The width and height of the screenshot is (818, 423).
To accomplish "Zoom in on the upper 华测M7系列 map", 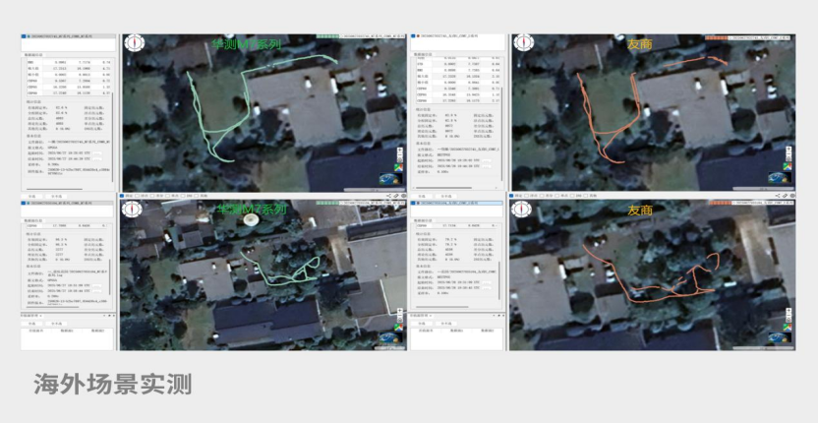I will point(400,151).
